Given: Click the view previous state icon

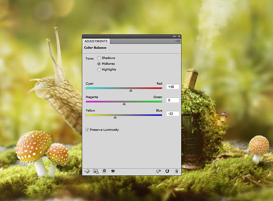Looking at the screenshot, I should pos(158,171).
